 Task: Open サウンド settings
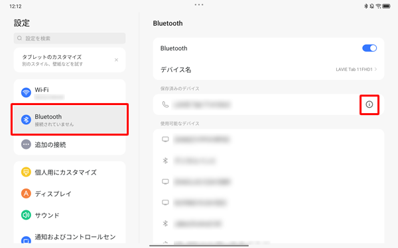pyautogui.click(x=70, y=215)
